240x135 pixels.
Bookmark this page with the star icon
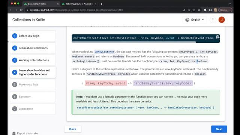(199, 10)
